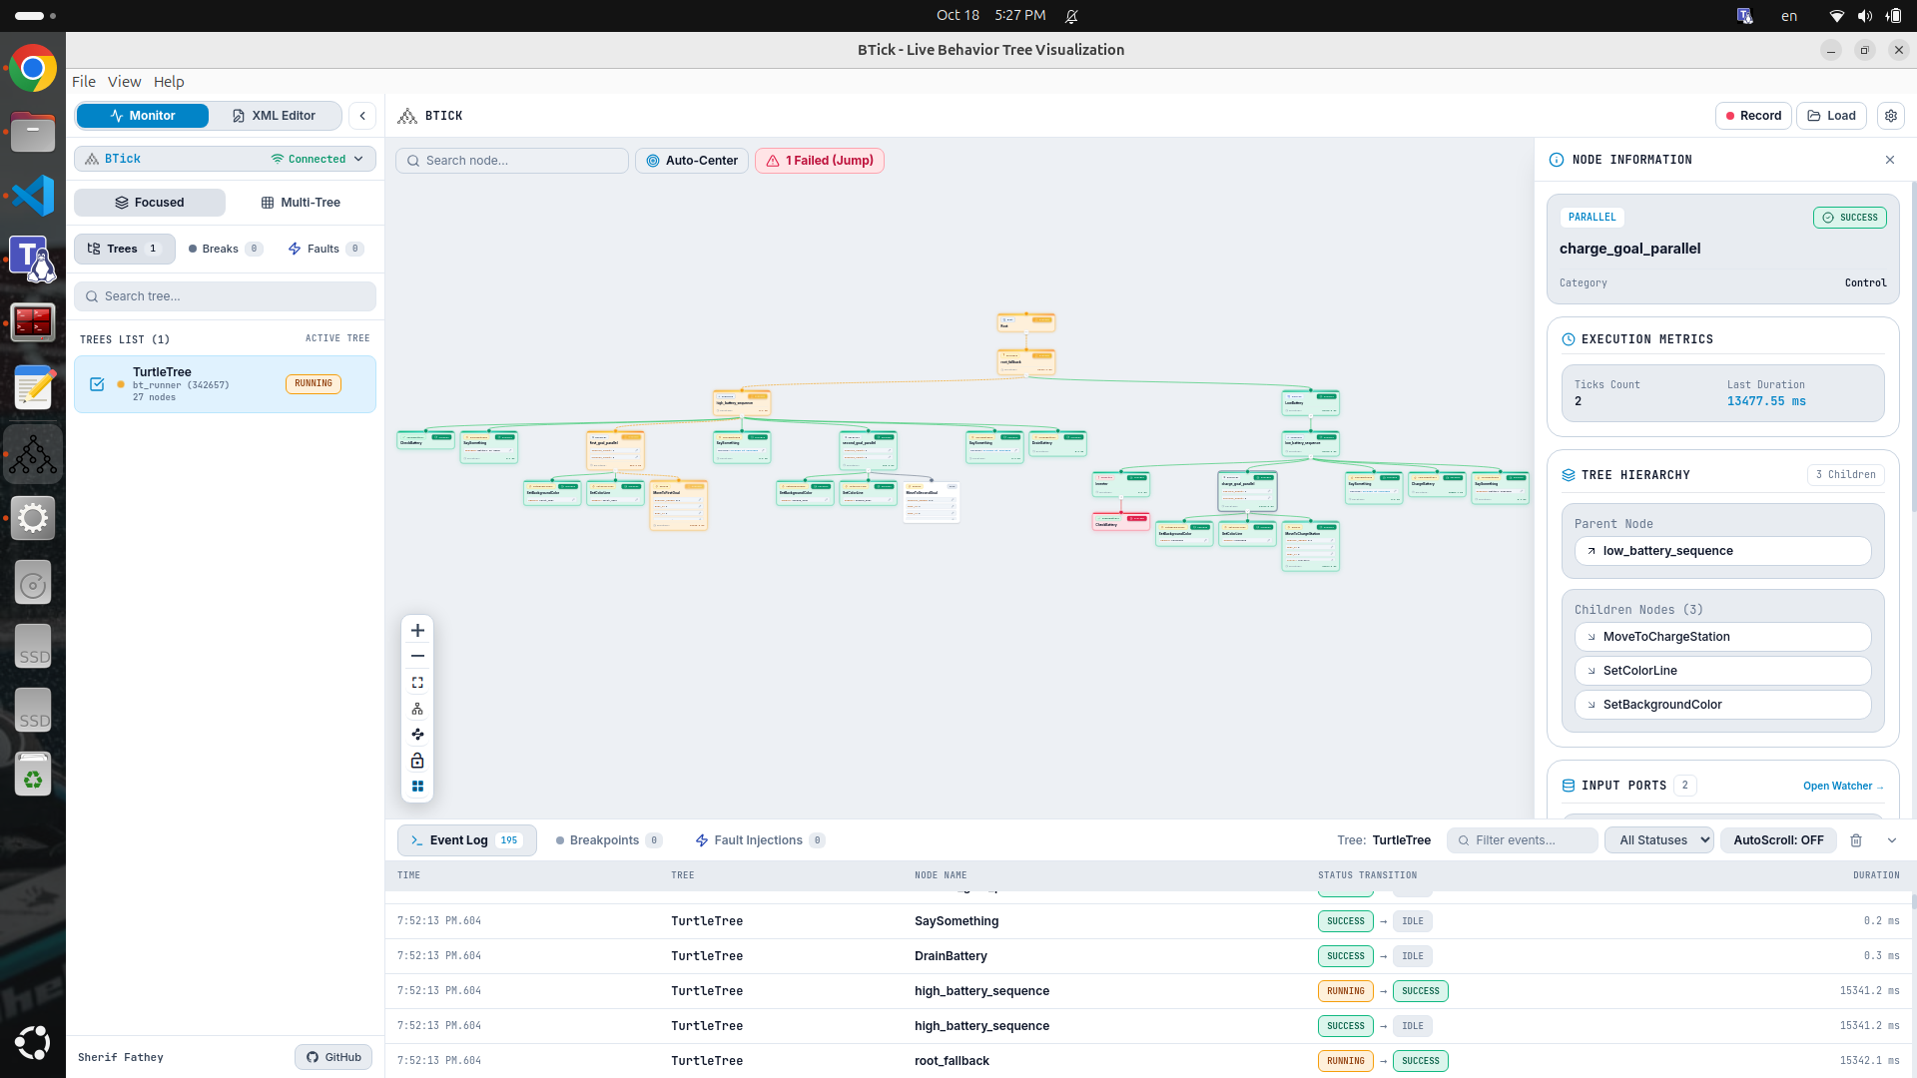
Task: Start recording with the Record button
Action: pyautogui.click(x=1754, y=116)
